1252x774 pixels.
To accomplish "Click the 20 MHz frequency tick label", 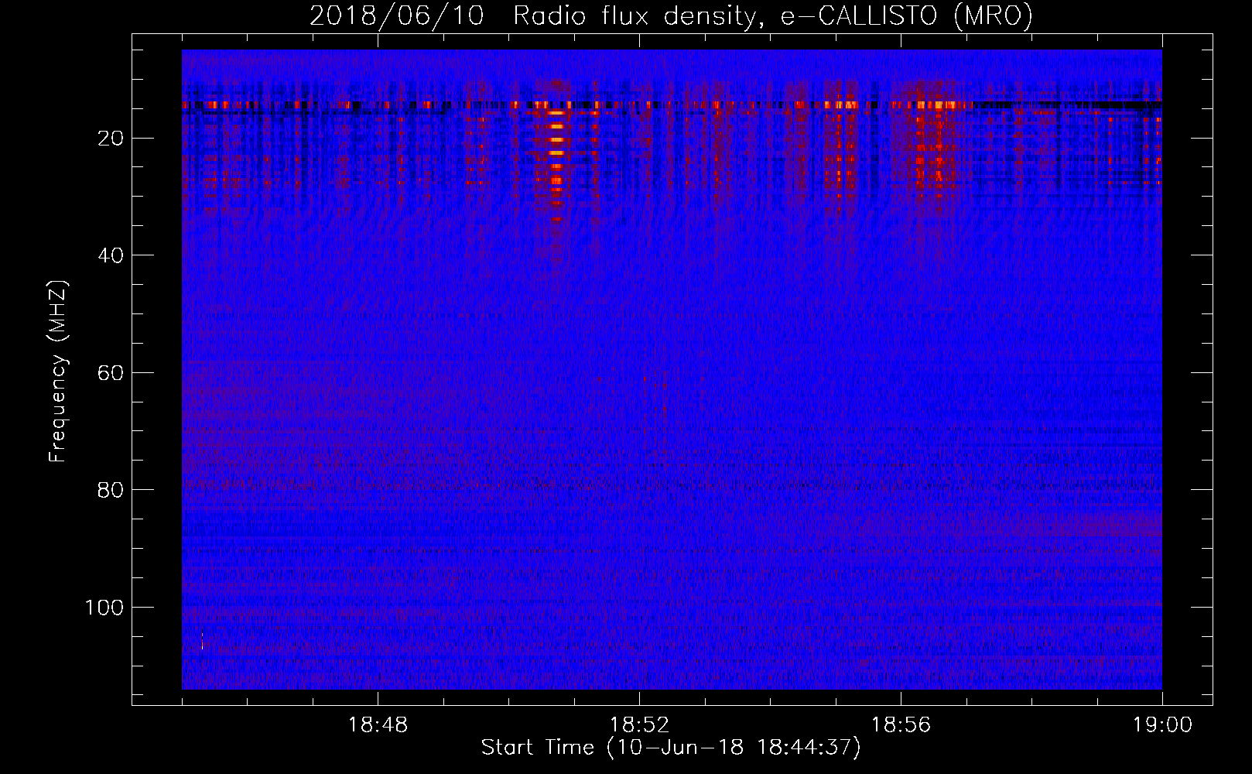I will click(111, 139).
